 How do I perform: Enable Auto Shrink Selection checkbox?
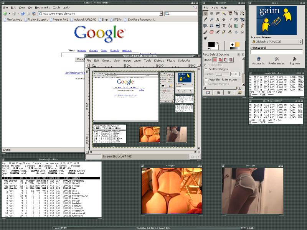(x=206, y=80)
